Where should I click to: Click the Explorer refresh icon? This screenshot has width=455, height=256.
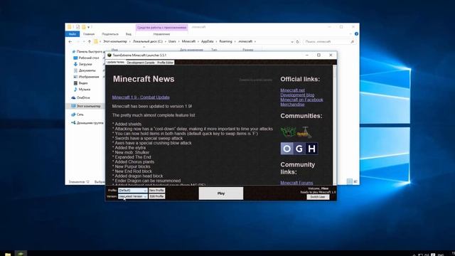click(x=297, y=41)
